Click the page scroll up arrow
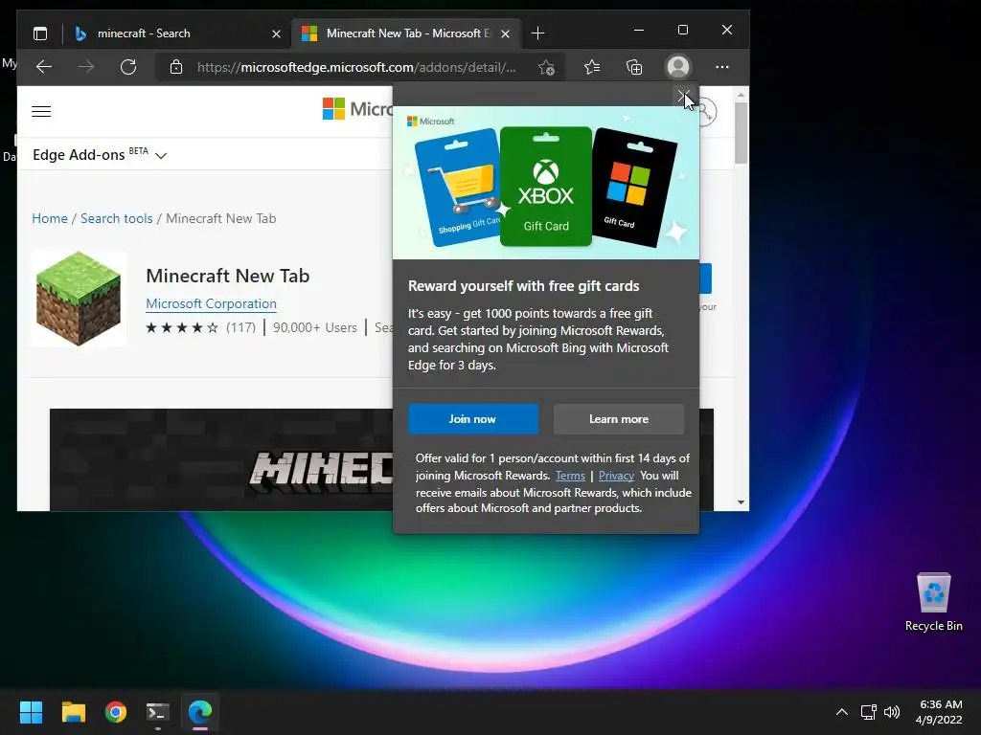The image size is (981, 735). 741,95
